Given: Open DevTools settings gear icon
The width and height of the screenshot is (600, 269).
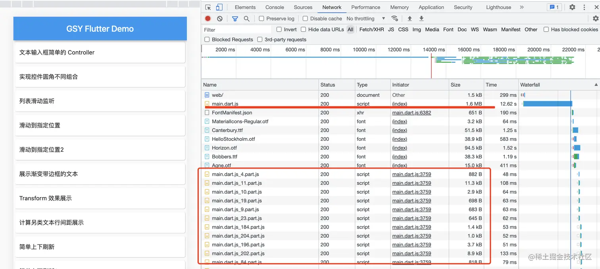Looking at the screenshot, I should 572,7.
